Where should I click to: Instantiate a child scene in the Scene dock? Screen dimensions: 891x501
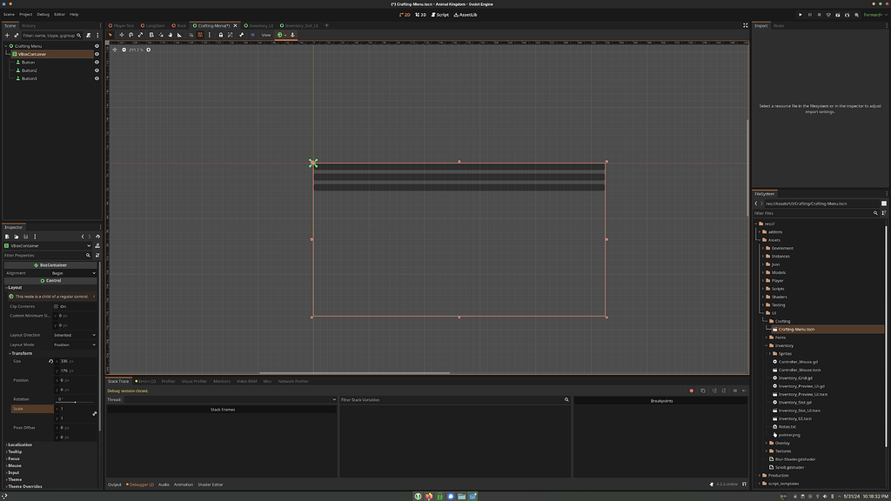coord(16,36)
